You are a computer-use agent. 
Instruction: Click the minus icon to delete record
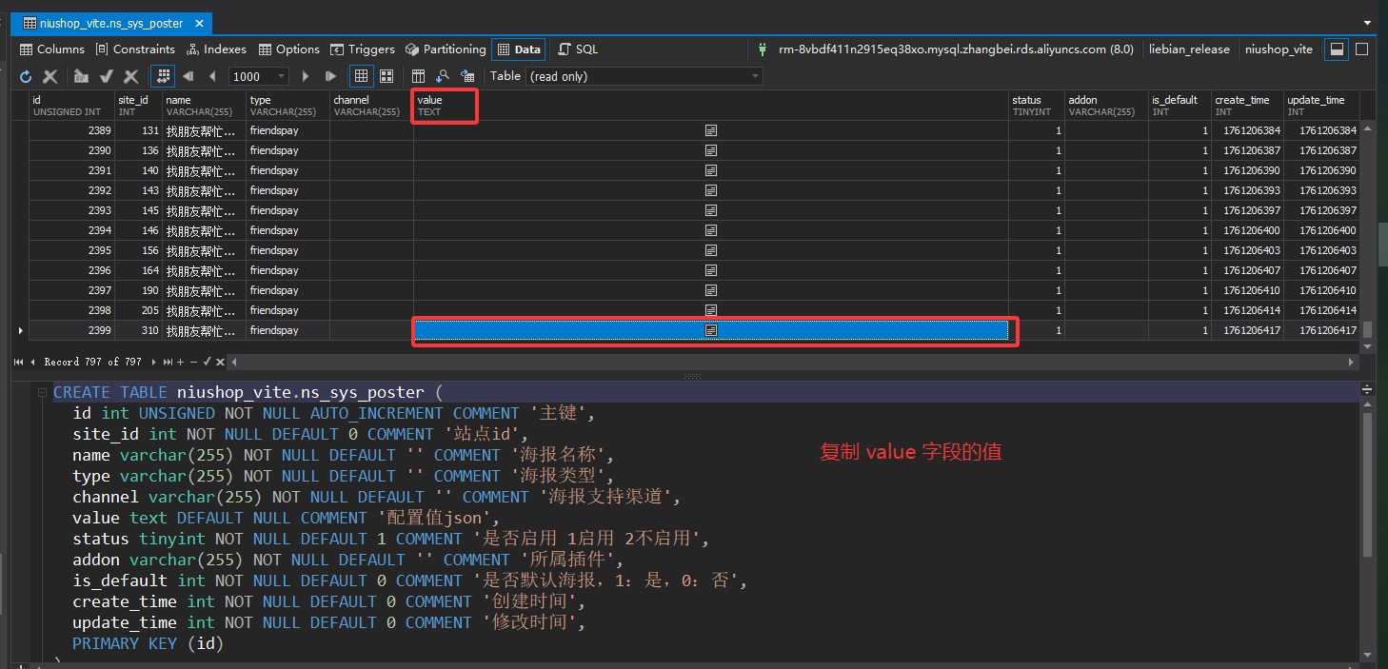click(193, 363)
